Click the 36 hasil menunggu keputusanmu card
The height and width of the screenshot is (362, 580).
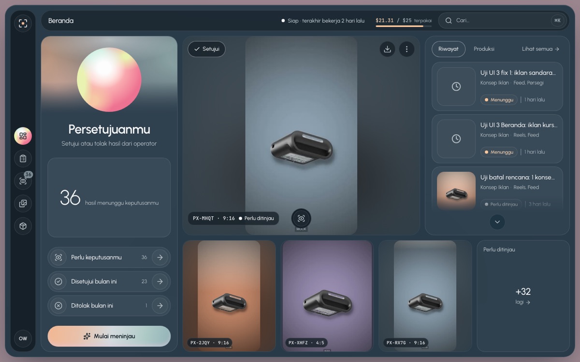[x=109, y=197]
